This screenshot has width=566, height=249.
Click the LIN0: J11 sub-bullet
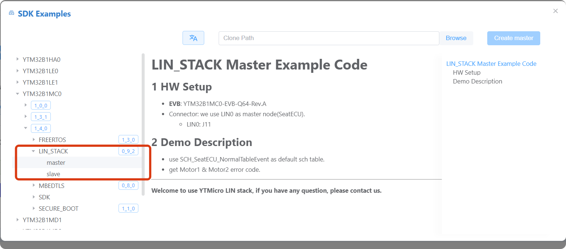[x=199, y=124]
